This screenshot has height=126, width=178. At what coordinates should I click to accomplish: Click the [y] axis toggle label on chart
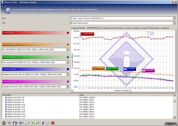72,91
